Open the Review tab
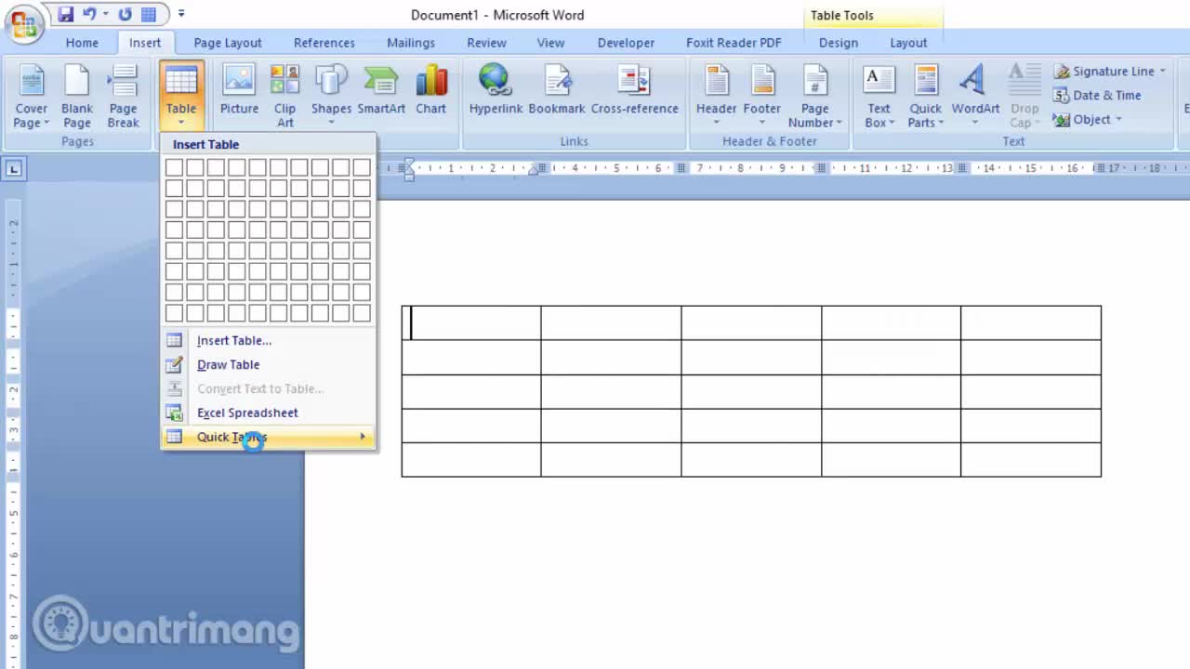The height and width of the screenshot is (669, 1190). coord(486,43)
